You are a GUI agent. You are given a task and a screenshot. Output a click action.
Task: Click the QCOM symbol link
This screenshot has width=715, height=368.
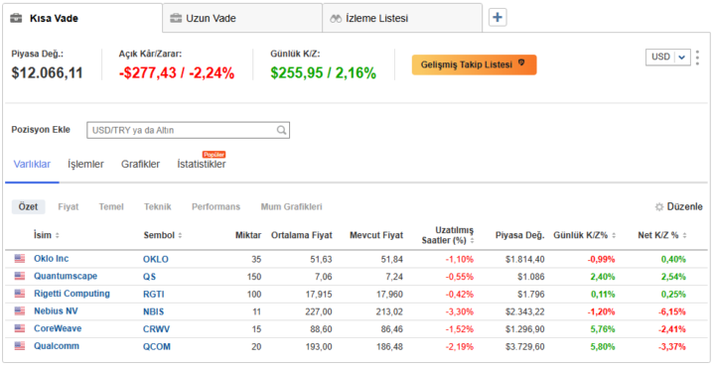coord(157,346)
